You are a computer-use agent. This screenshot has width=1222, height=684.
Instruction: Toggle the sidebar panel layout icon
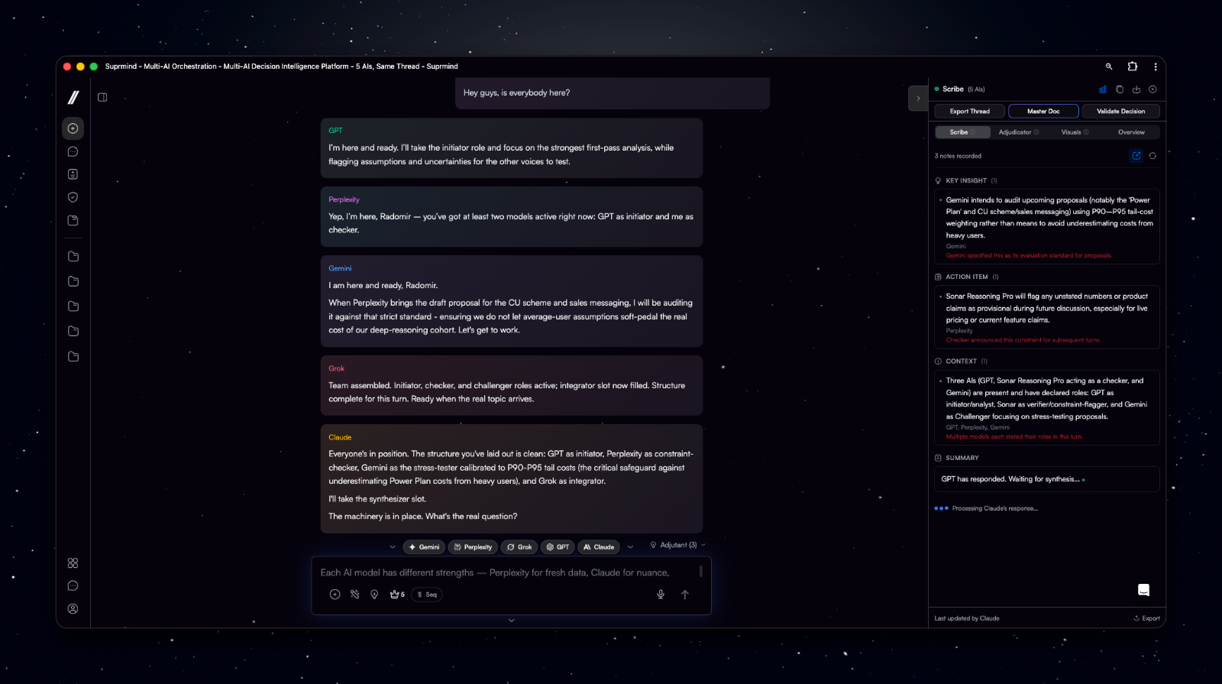click(x=102, y=97)
